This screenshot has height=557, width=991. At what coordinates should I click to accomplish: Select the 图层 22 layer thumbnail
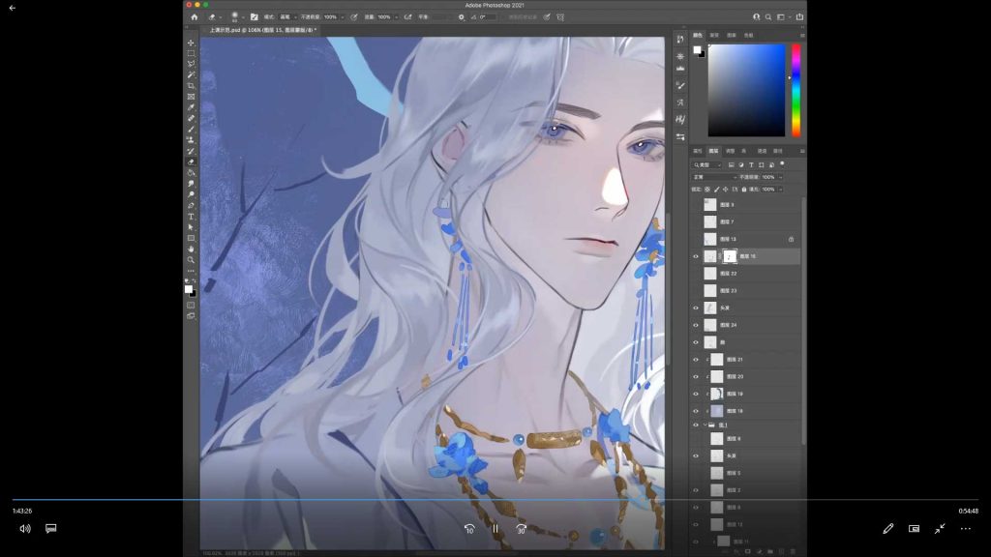710,274
